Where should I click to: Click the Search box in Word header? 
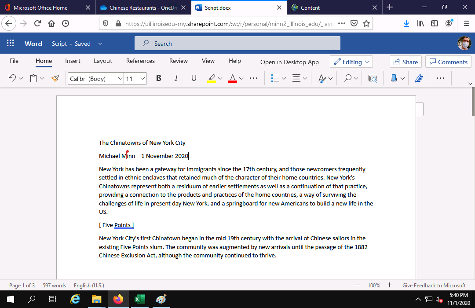pyautogui.click(x=237, y=44)
